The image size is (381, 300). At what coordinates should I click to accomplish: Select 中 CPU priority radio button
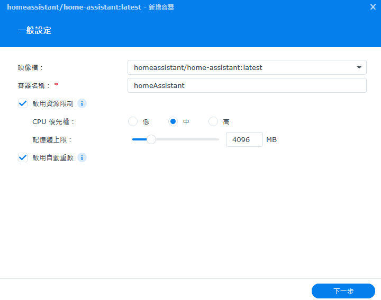(173, 122)
